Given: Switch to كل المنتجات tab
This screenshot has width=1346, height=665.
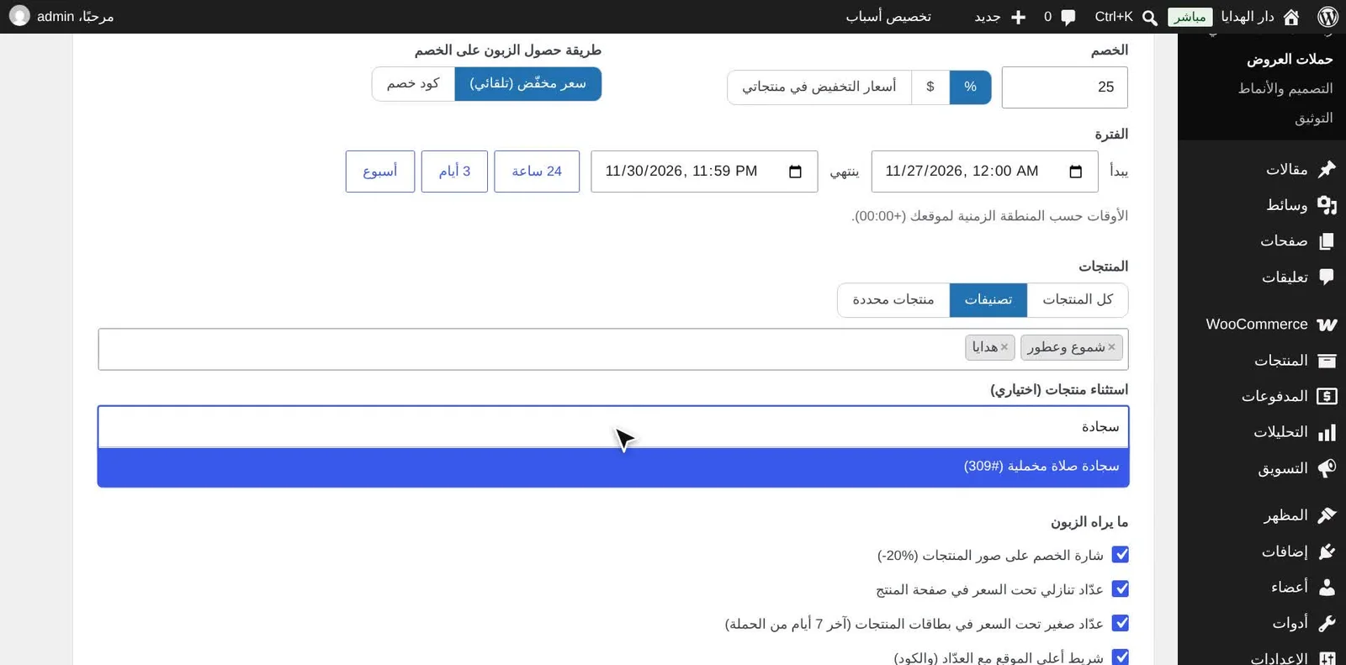Looking at the screenshot, I should tap(1077, 300).
